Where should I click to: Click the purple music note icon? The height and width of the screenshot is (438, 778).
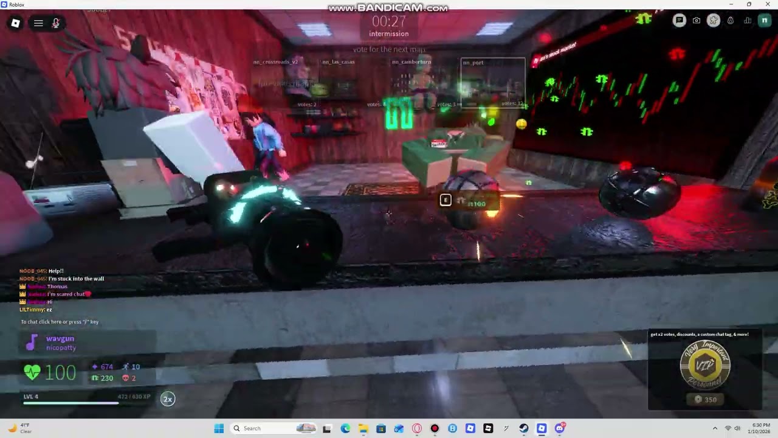point(31,343)
